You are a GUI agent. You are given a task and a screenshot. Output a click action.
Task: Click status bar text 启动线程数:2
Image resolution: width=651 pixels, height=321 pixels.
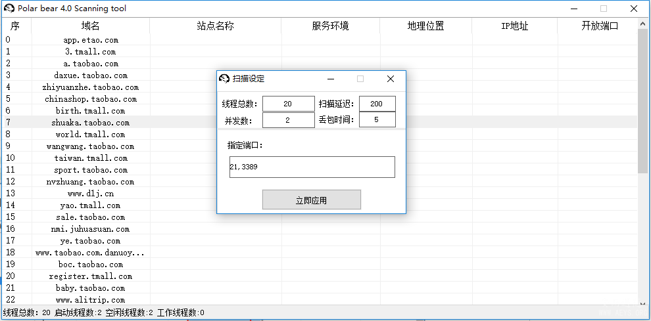coord(78,312)
